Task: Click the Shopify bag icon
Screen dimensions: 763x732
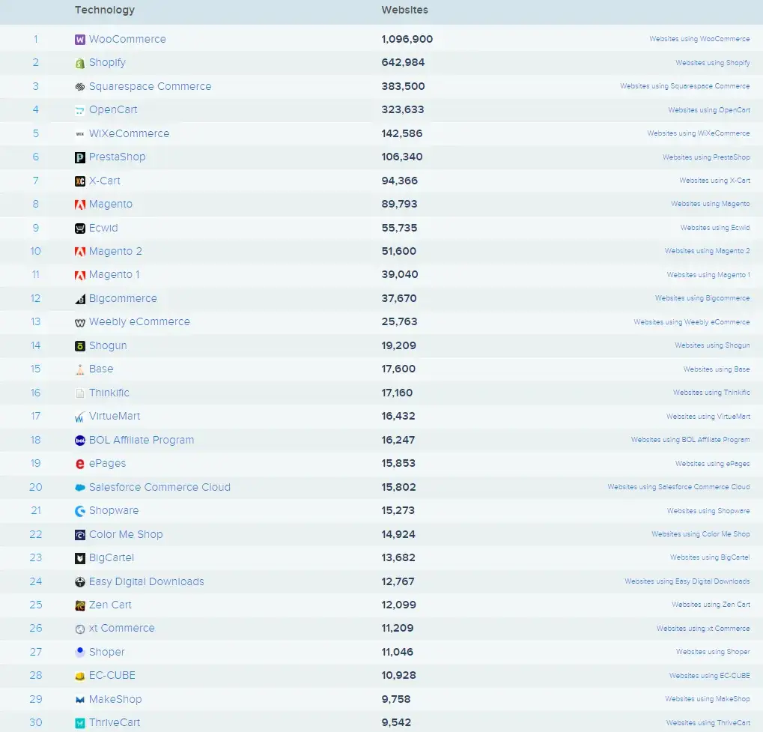Action: [x=80, y=64]
